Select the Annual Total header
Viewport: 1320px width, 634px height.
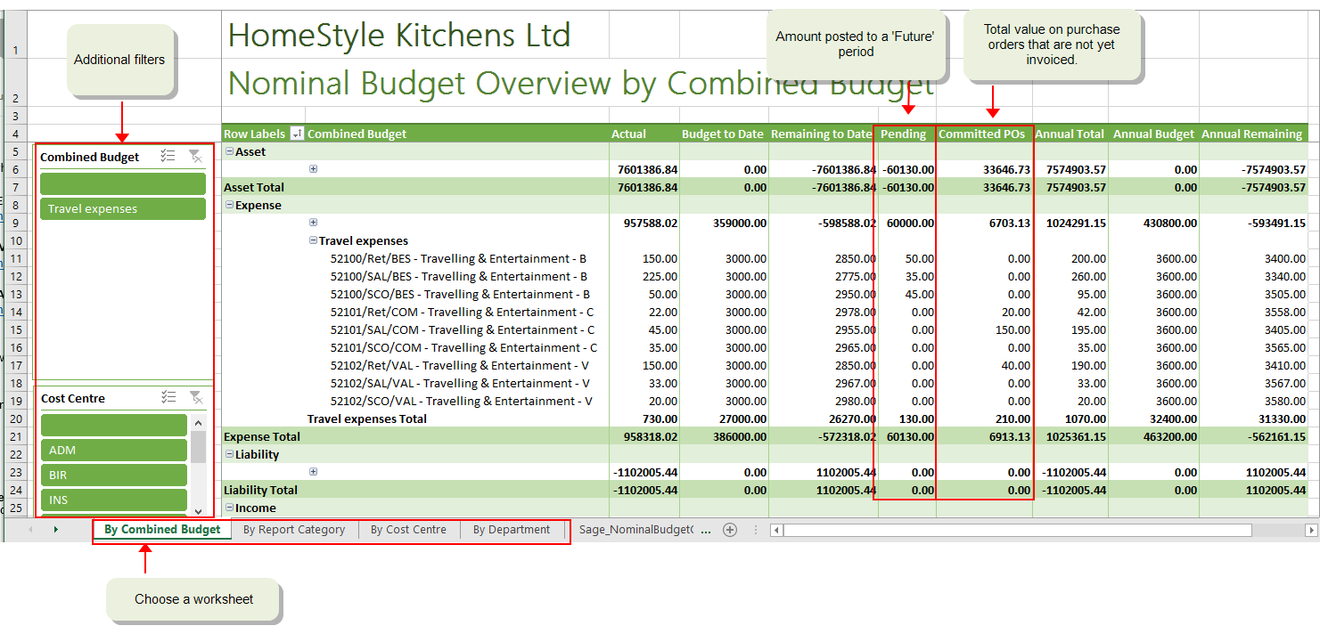point(1070,134)
